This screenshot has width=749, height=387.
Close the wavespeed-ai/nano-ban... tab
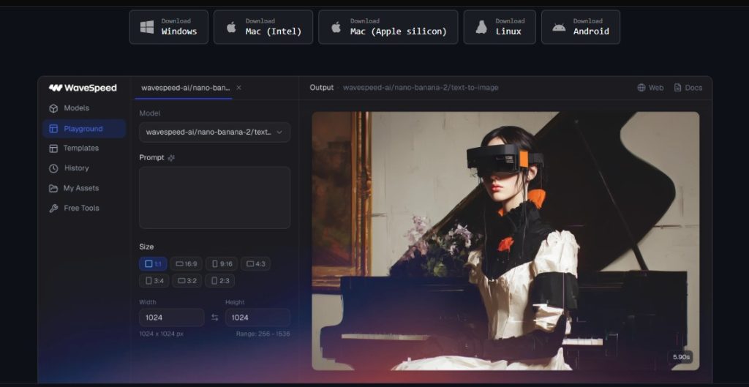click(x=239, y=88)
